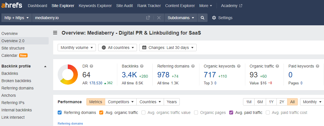This screenshot has height=126, width=324.
Task: Open URL in new tab icon
Action: point(148,18)
